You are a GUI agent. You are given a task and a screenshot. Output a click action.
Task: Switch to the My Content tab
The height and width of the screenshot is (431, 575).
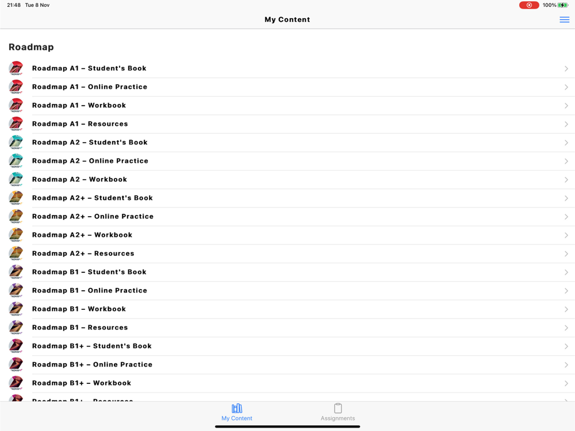tap(236, 412)
